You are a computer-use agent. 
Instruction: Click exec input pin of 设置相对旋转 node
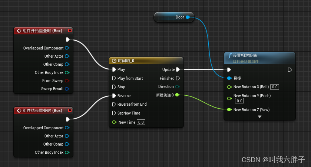tap(229, 69)
